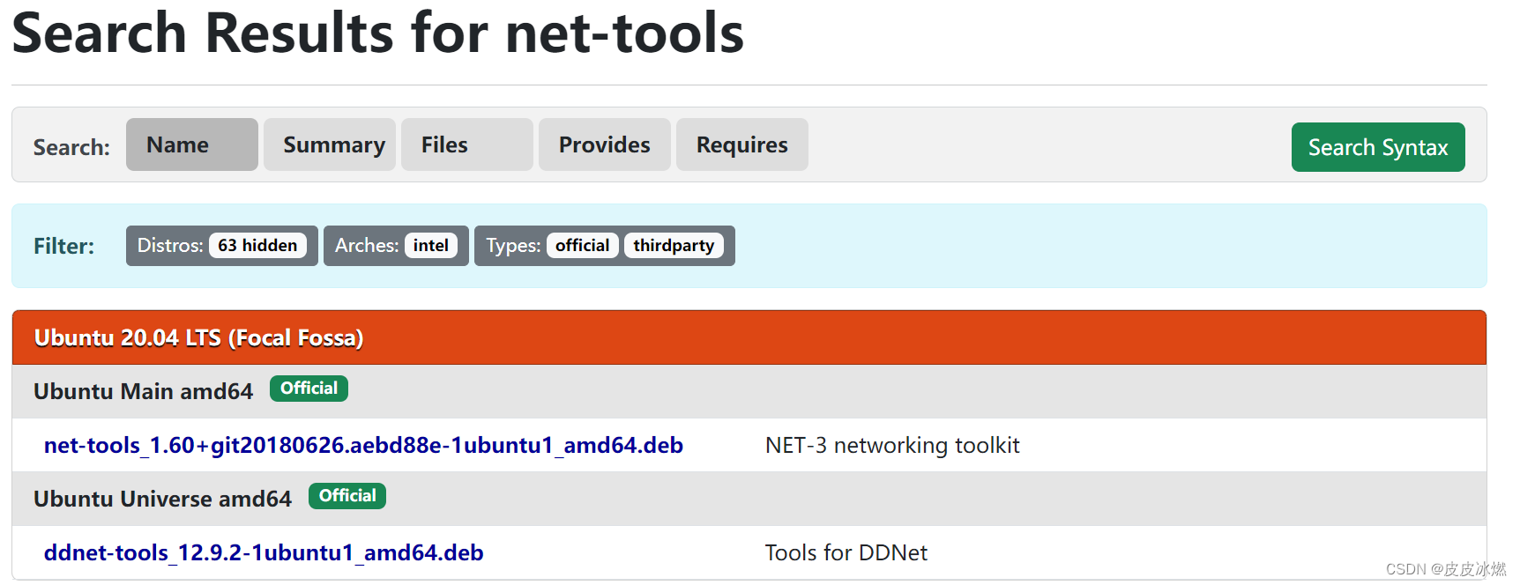Choose the Provides search option
Screen dimensions: 1520x585
[x=605, y=144]
